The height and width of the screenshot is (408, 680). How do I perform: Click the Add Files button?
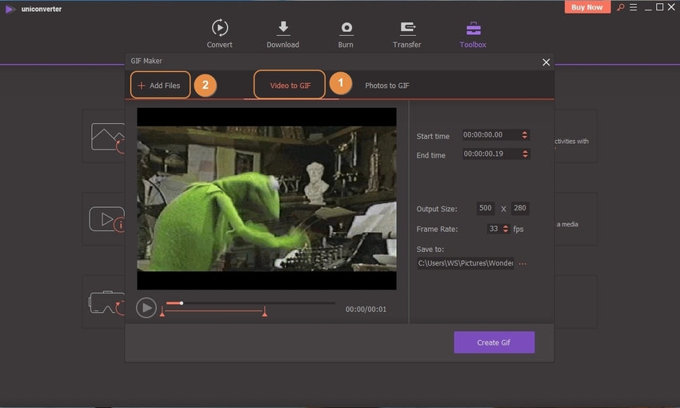[160, 85]
